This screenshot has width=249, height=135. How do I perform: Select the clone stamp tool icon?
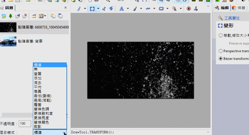(x=196, y=9)
